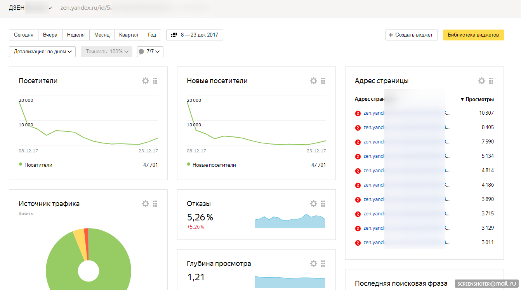Click Zen icon beside the 3 129 views row
Screen dimensions: 521x290
358,229
